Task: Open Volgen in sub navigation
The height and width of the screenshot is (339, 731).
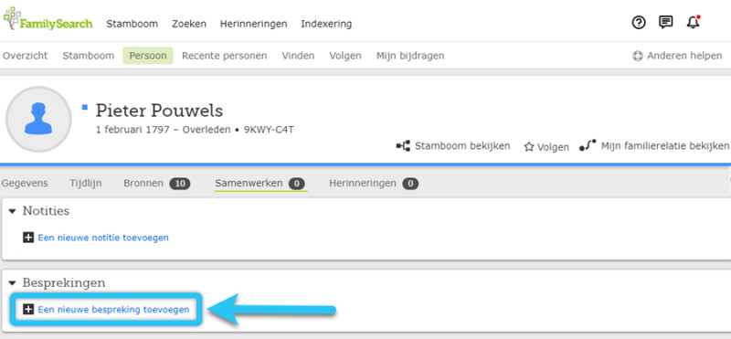Action: pyautogui.click(x=345, y=56)
